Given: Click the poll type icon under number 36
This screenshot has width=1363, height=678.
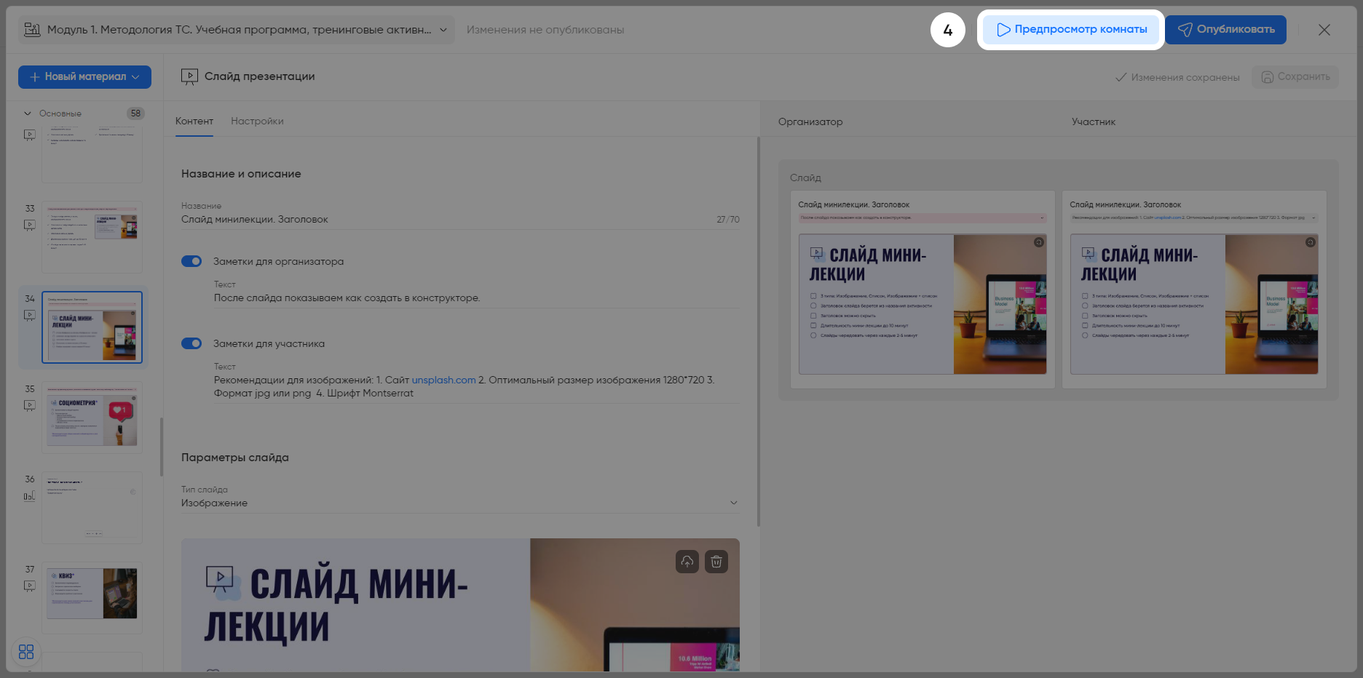Looking at the screenshot, I should (x=29, y=496).
